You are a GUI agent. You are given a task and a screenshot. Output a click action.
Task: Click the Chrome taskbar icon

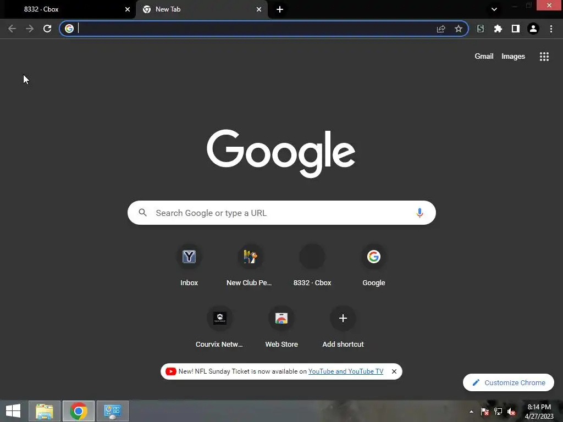point(79,411)
